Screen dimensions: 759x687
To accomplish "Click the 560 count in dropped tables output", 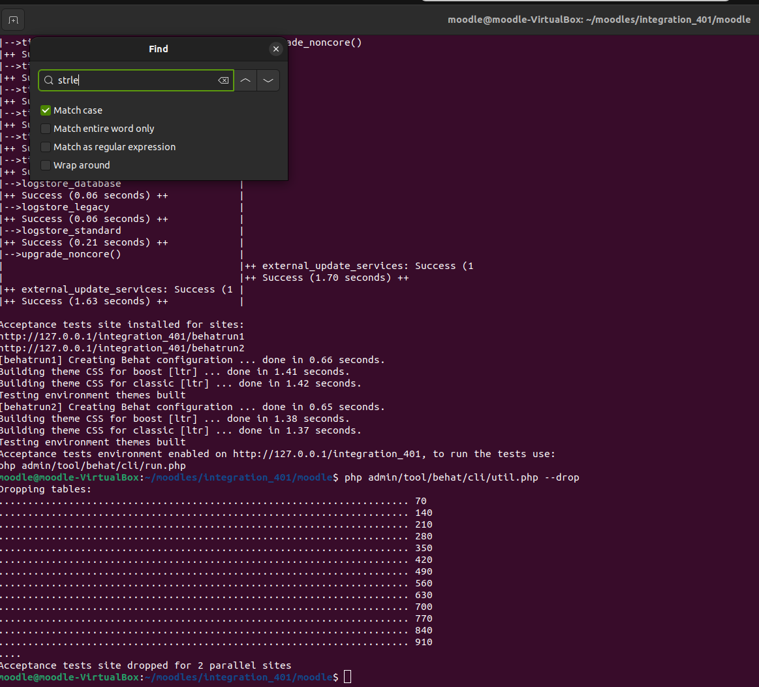I will (424, 584).
